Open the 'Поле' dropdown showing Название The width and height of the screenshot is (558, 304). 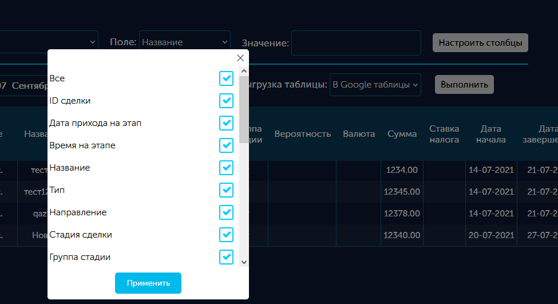tap(184, 42)
